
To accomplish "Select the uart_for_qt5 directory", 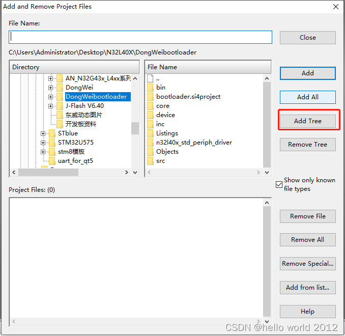I will click(x=75, y=161).
